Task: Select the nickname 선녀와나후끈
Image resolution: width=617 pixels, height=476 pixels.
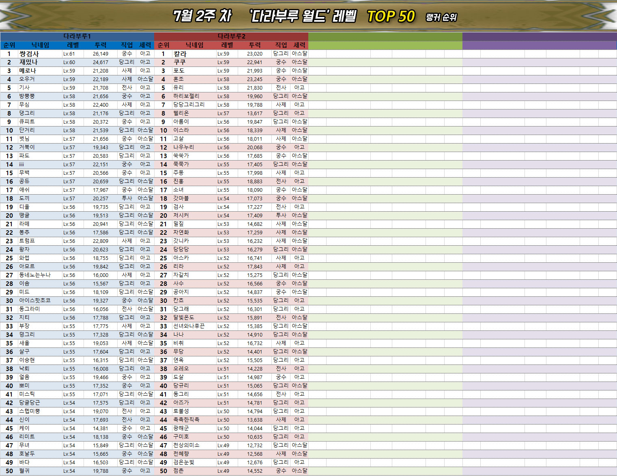Action: (189, 326)
